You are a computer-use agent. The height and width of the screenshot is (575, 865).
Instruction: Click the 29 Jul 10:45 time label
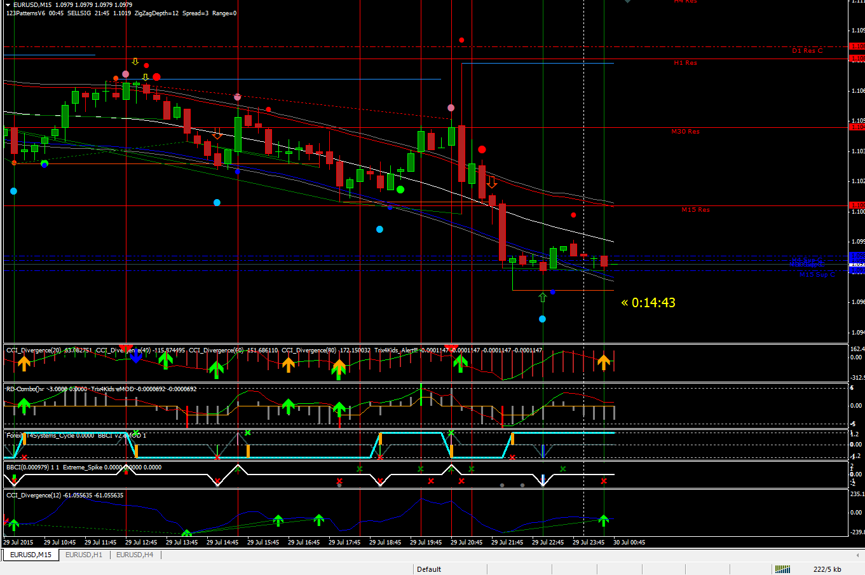click(x=60, y=543)
